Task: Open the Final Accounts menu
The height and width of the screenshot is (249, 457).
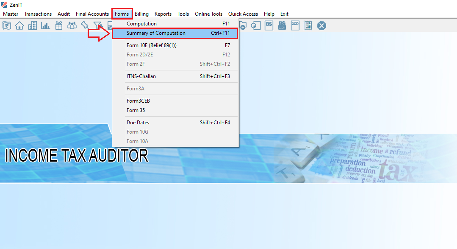Action: pos(92,14)
